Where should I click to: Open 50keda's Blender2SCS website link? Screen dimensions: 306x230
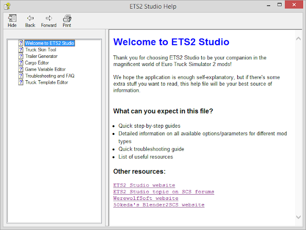pos(159,205)
